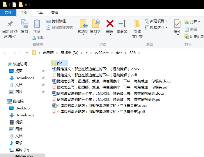Open the Customize Quick Access Toolbar arrow
The image size is (204, 157).
[x=26, y=5]
